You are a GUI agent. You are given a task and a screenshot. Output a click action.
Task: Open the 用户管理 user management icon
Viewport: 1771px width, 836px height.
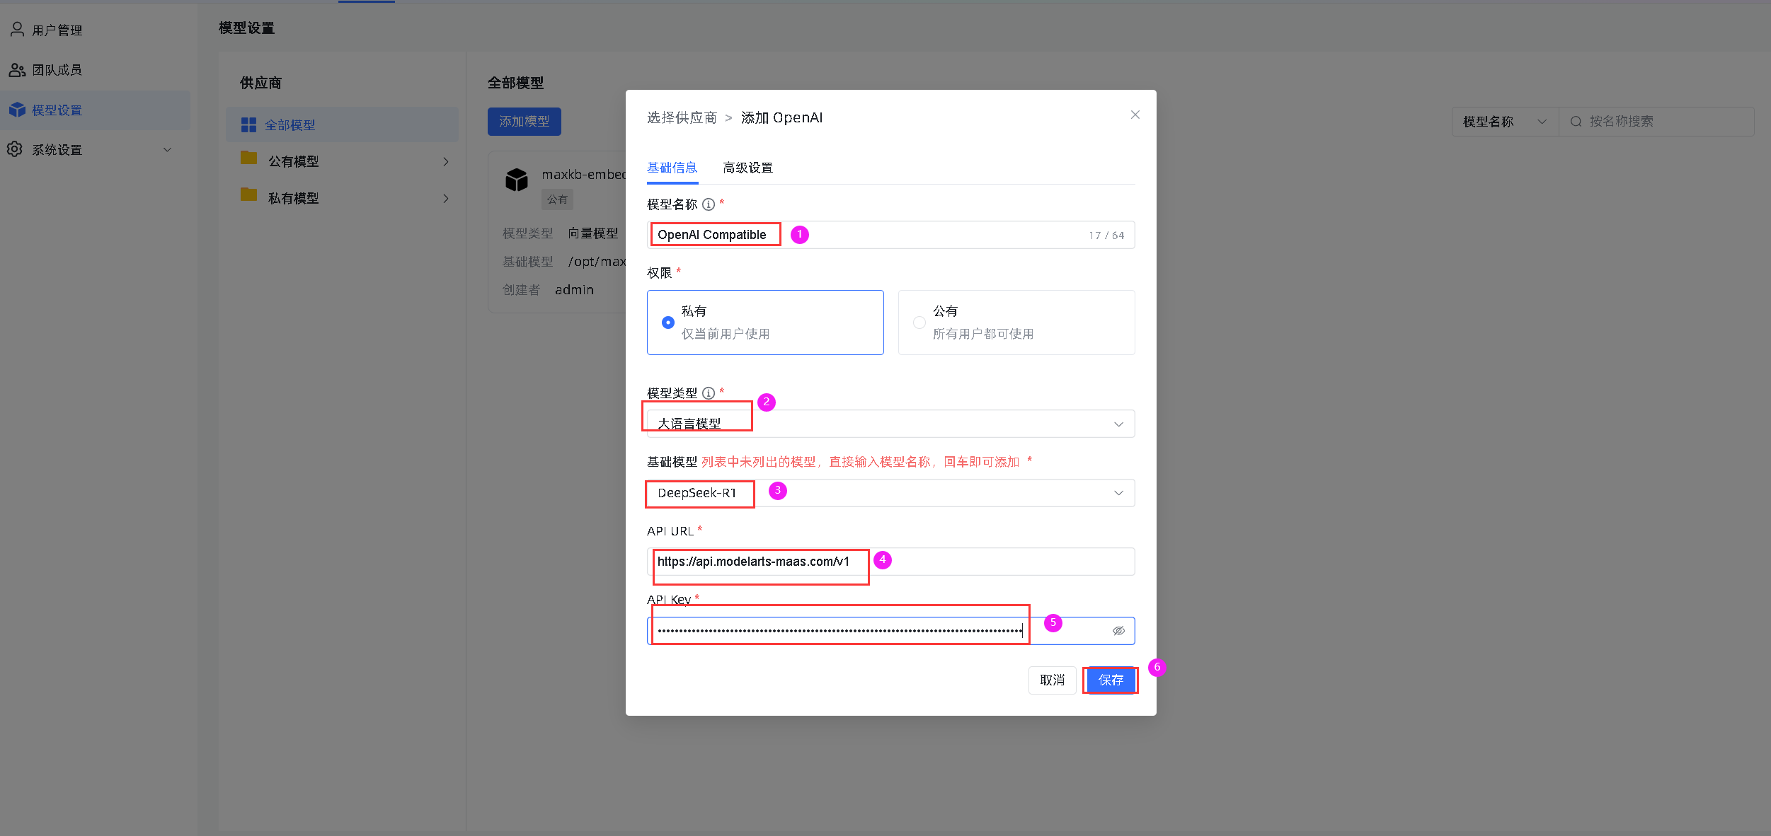(x=17, y=29)
